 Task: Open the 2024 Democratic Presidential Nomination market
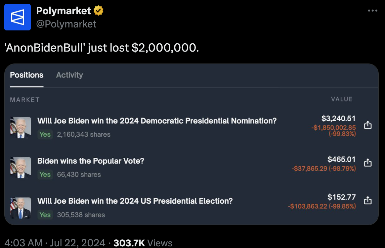point(157,121)
